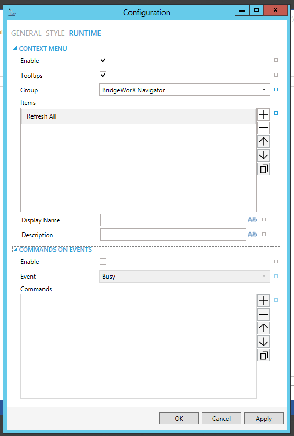The image size is (294, 436).
Task: Add a new command in Commands list
Action: tap(264, 301)
